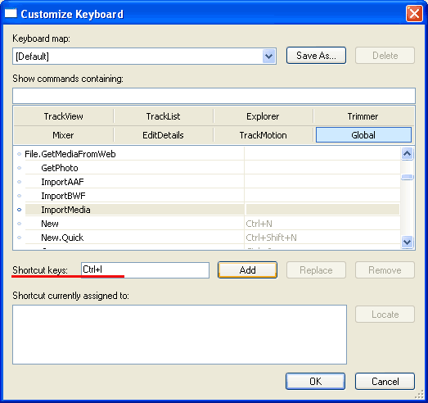Image resolution: width=428 pixels, height=403 pixels.
Task: Click the Cancel button
Action: (x=385, y=381)
